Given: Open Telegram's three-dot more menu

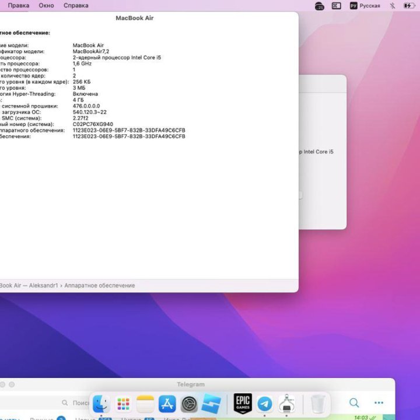Looking at the screenshot, I should pos(379,402).
